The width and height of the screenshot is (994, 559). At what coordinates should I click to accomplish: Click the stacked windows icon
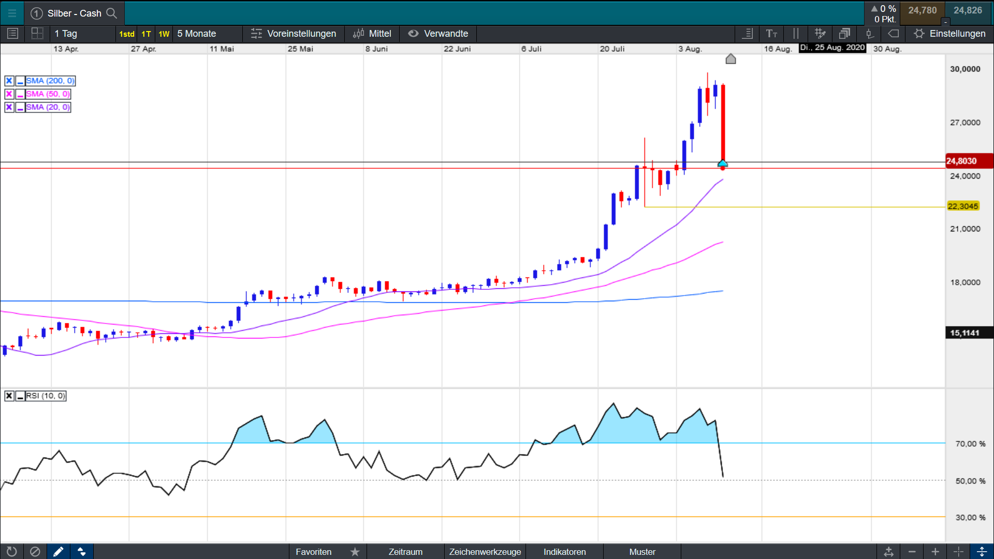[x=844, y=34]
